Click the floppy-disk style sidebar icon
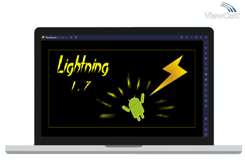 206,80
